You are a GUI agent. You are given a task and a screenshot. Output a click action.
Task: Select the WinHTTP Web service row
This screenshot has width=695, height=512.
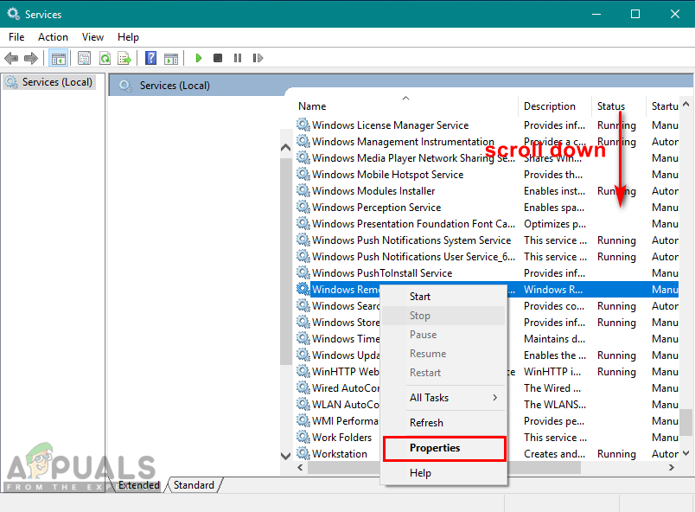click(x=487, y=371)
